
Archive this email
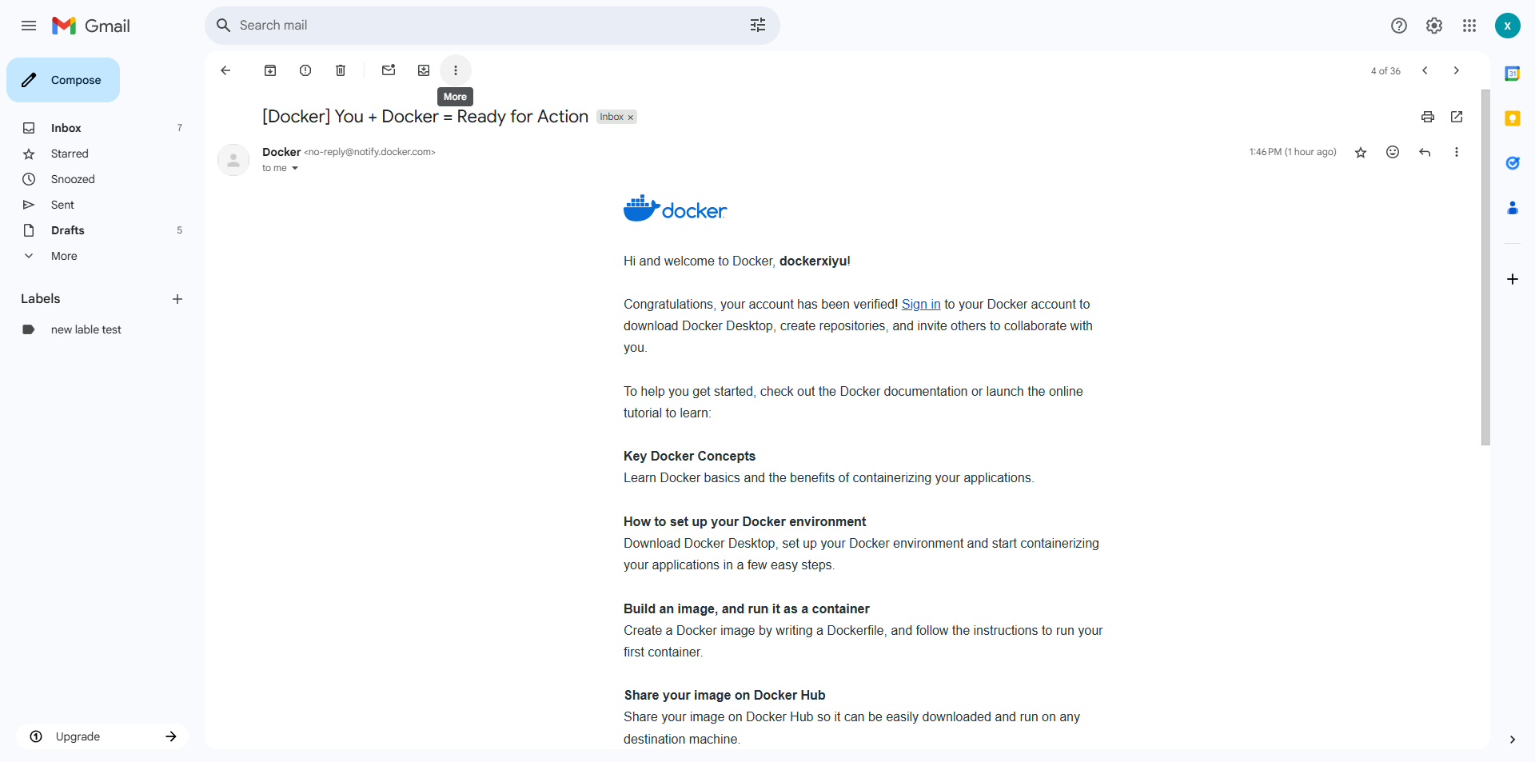270,70
